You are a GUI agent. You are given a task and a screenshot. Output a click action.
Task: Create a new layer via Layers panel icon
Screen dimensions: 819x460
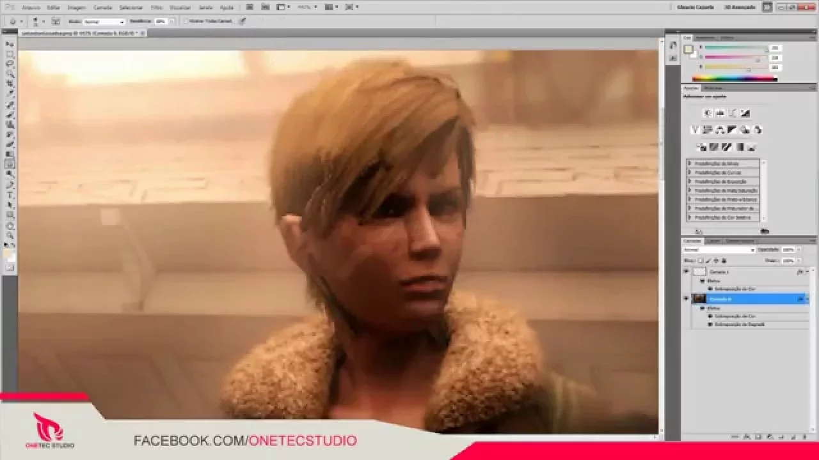pyautogui.click(x=794, y=436)
